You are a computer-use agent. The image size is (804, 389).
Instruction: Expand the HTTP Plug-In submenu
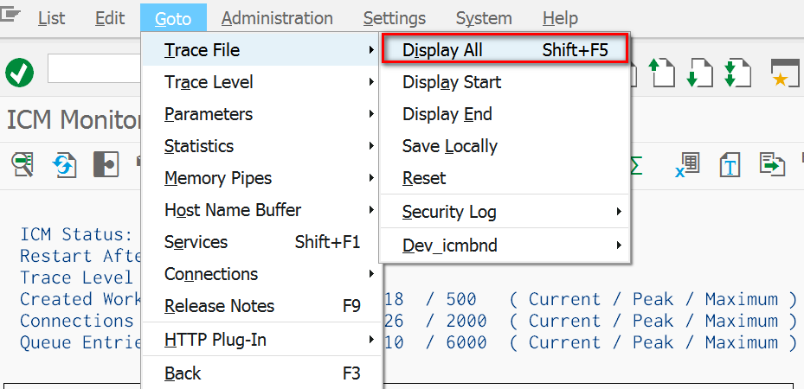(261, 340)
